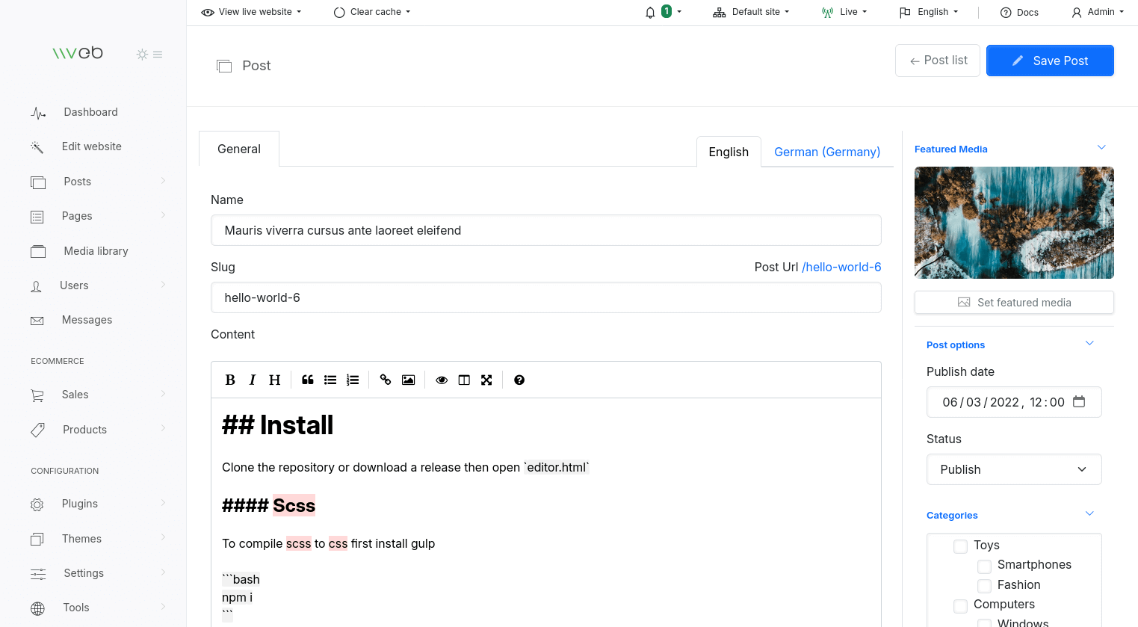This screenshot has height=627, width=1138.
Task: Click the Edit website magic wand icon
Action: coord(37,147)
